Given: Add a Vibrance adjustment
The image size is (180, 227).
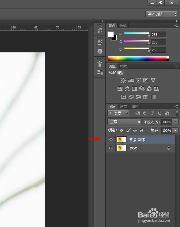Looking at the screenshot, I should click(153, 80).
